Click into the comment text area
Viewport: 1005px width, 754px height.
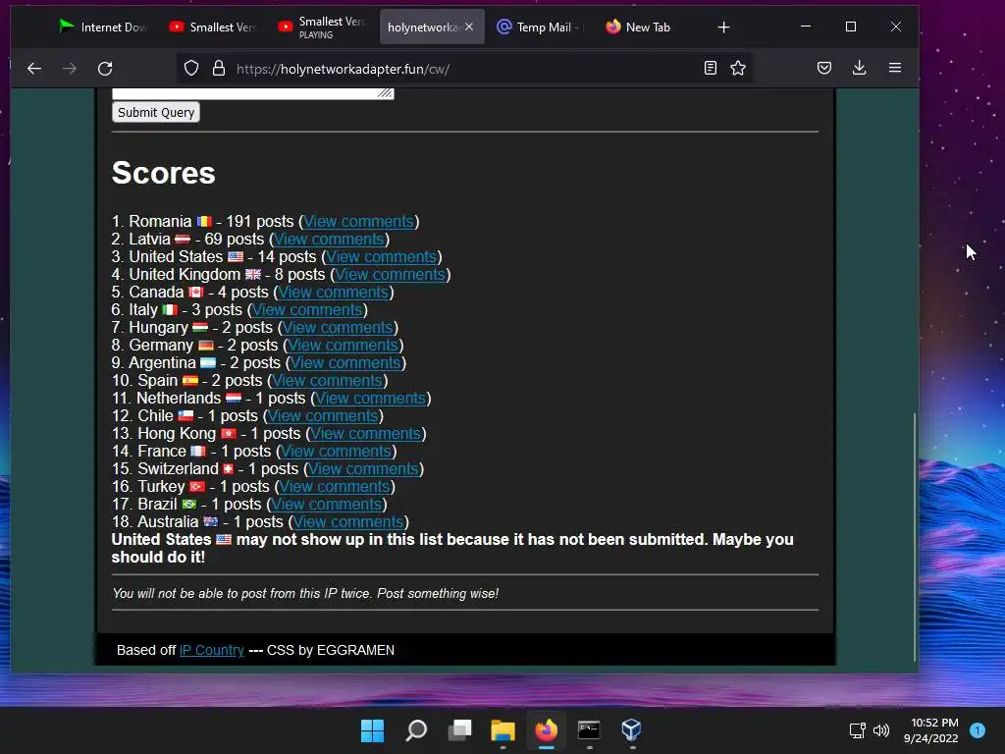(x=252, y=93)
